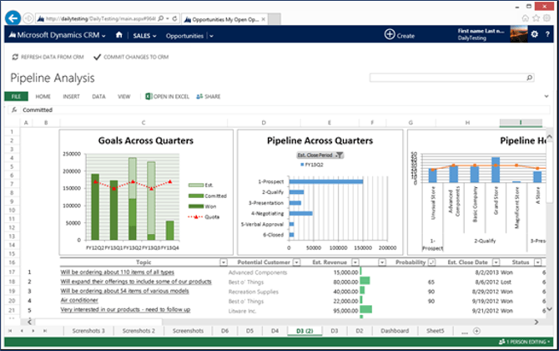
Task: Switch to the Screenshots sheet tab
Action: point(188,331)
